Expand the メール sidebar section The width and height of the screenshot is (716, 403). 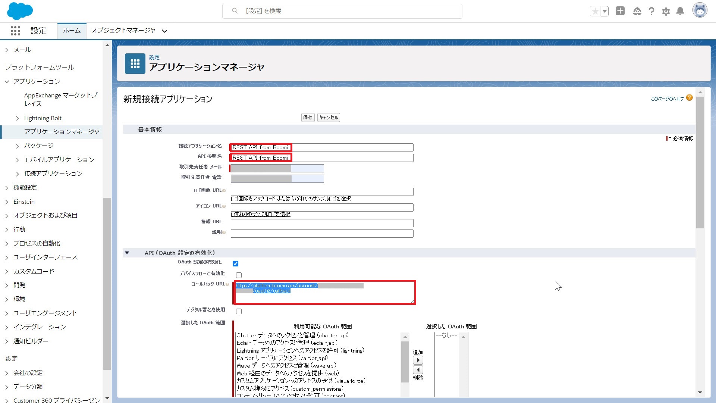6,49
